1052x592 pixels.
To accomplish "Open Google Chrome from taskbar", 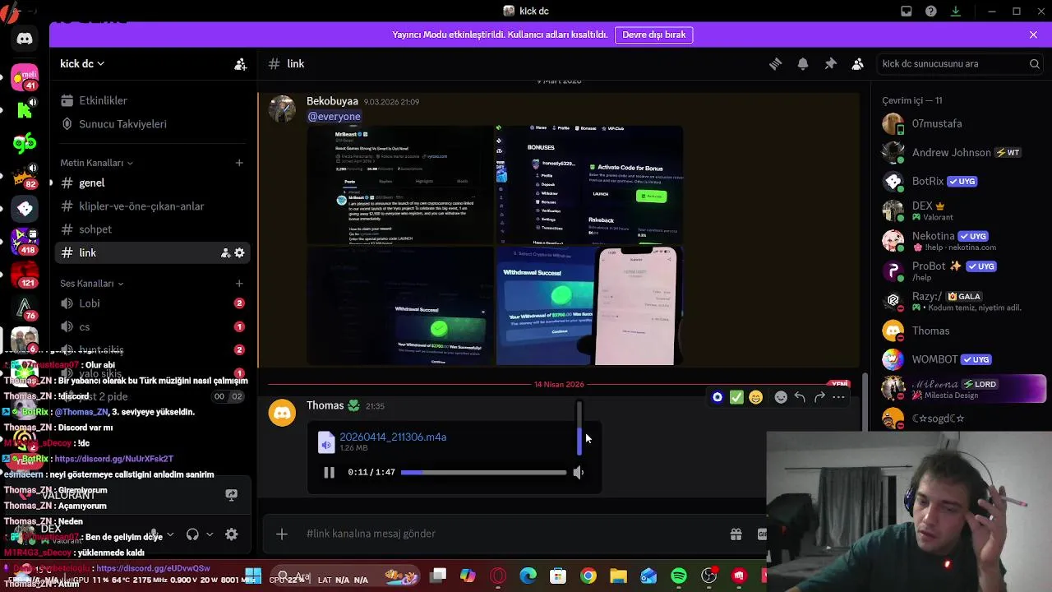I will point(588,576).
